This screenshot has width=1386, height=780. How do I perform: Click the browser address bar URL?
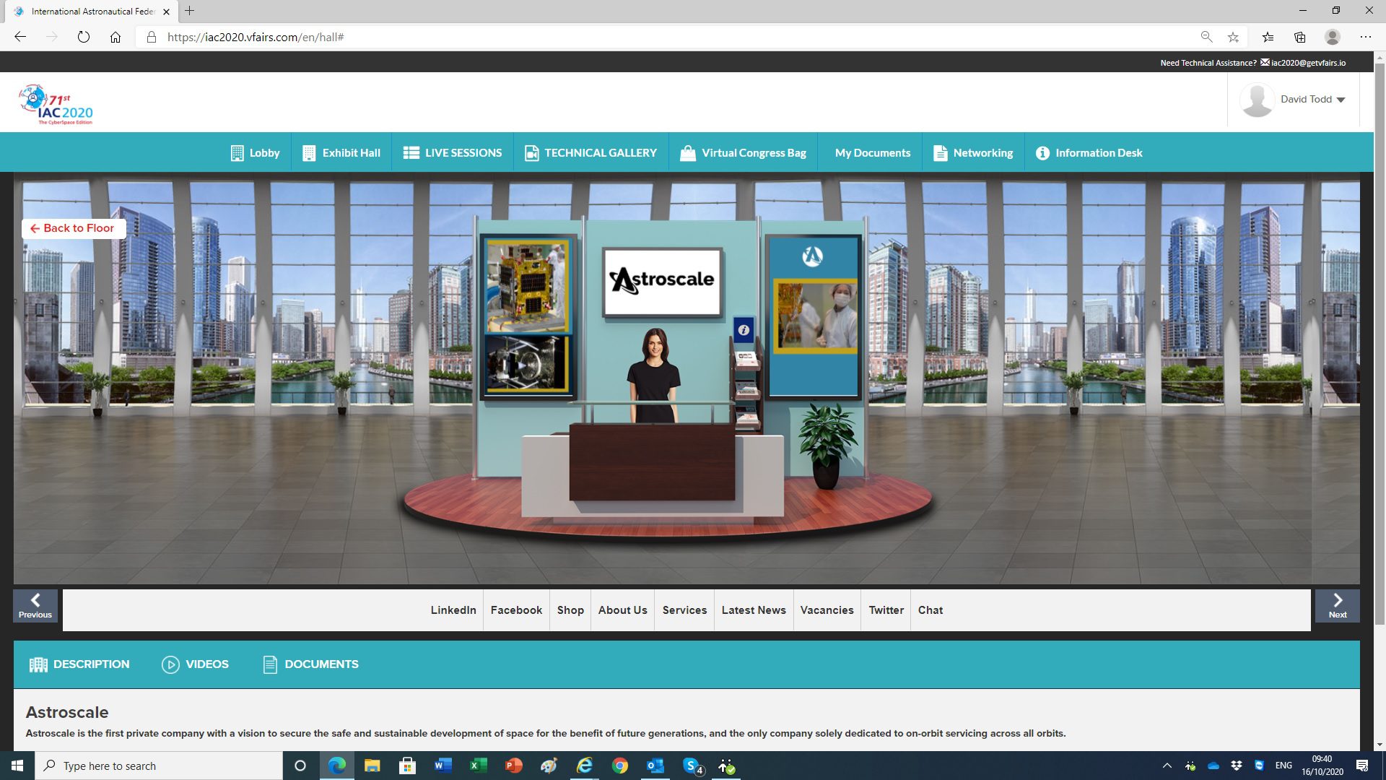256,37
